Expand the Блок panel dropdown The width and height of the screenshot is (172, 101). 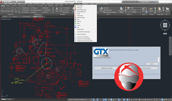point(108,14)
